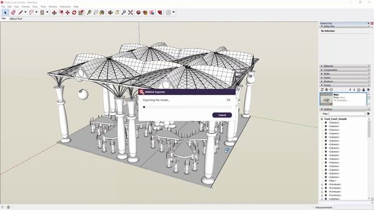
Task: Open Line tool dropdown arrow
Action: click(x=25, y=12)
